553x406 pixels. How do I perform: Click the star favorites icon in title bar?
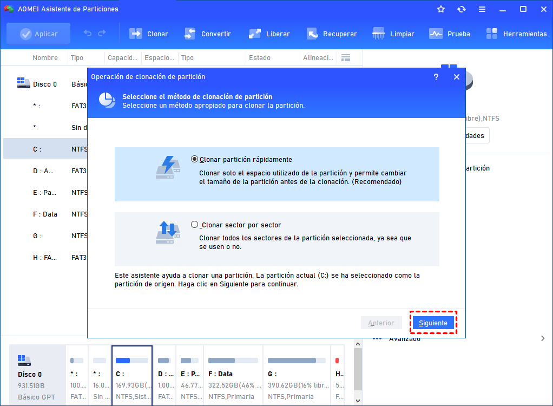click(441, 9)
